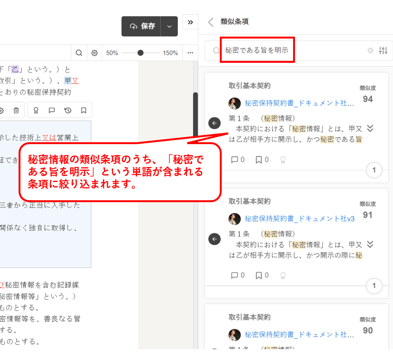Click the trash delete icon for clause
Image resolution: width=393 pixels, height=352 pixels.
16,110
